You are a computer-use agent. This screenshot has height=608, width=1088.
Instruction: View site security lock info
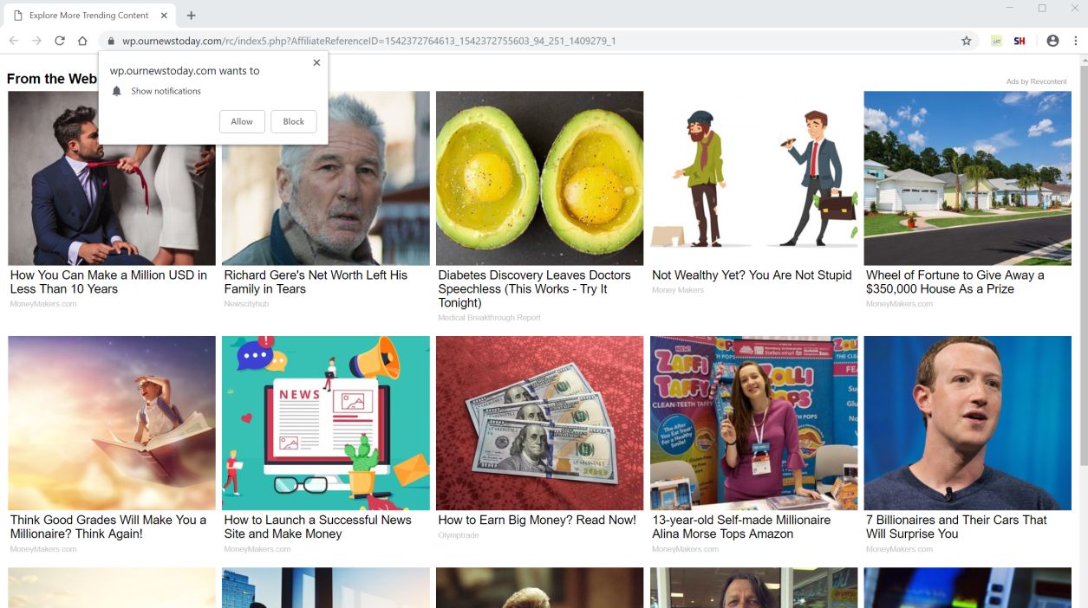110,41
